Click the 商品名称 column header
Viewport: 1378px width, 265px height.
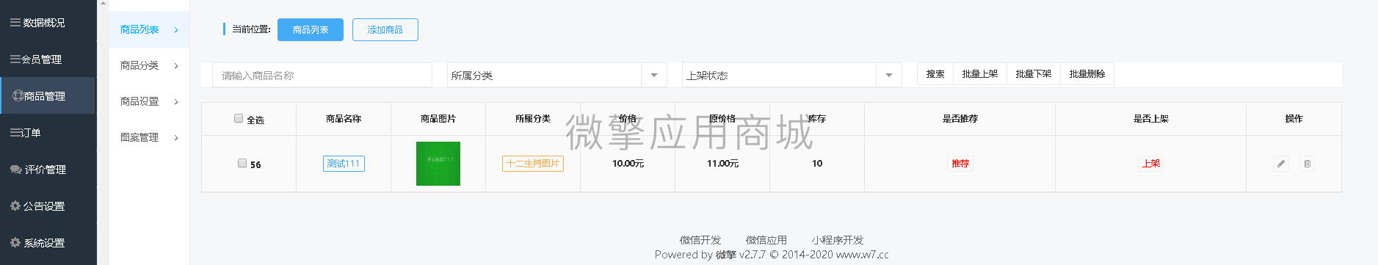[344, 119]
